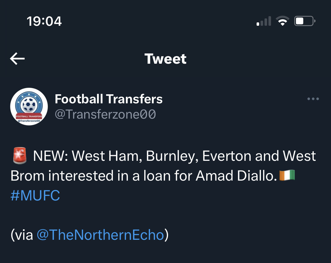Tap the 19:04 clock in status bar

pos(44,21)
